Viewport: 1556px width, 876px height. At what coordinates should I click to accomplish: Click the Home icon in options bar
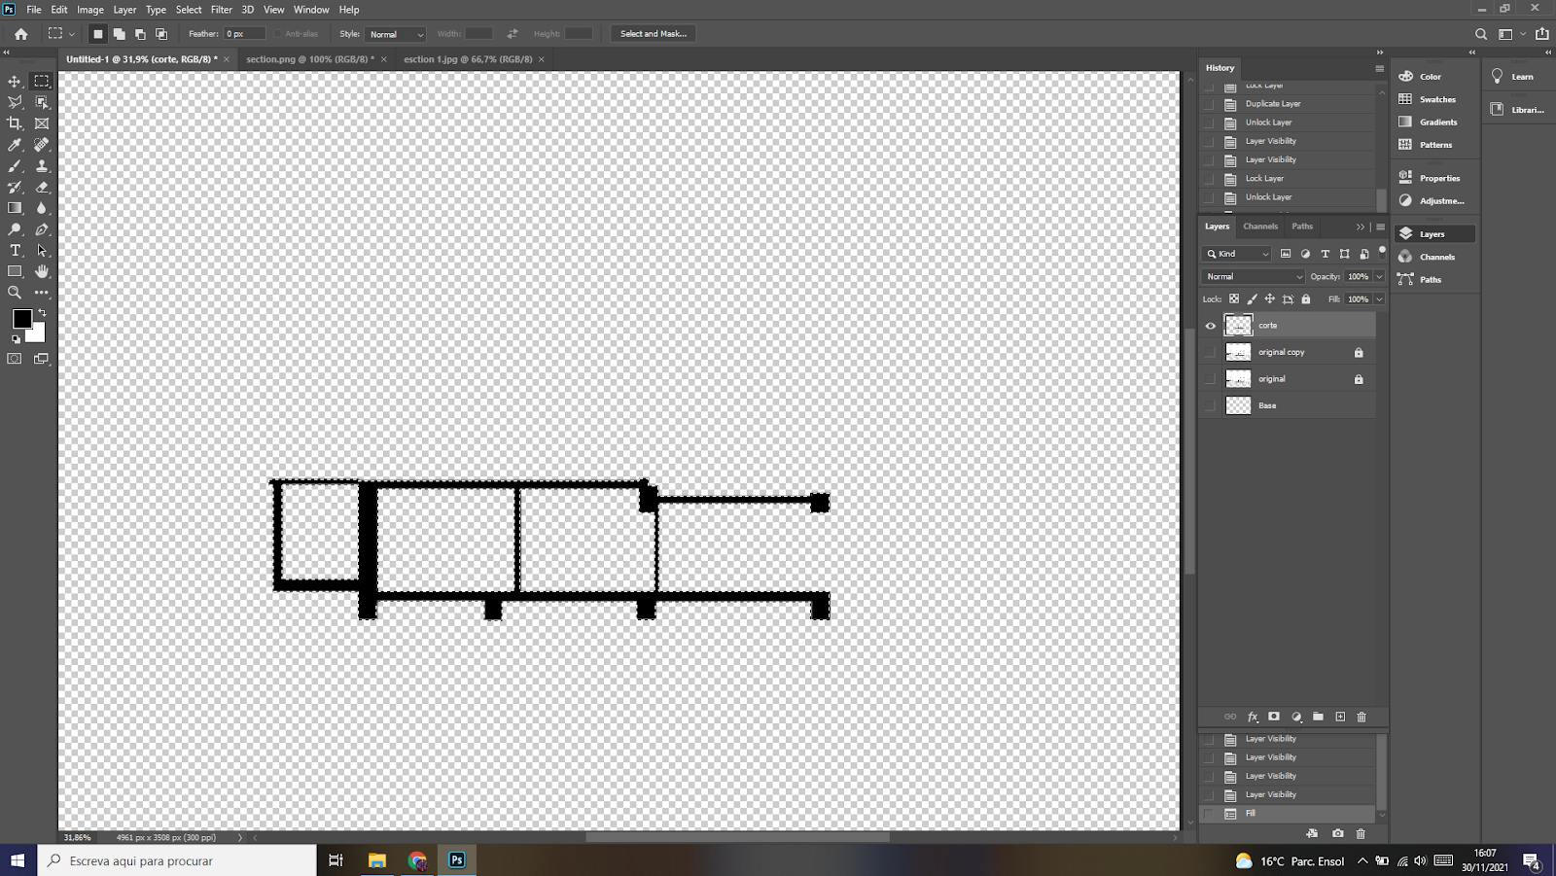click(x=20, y=34)
